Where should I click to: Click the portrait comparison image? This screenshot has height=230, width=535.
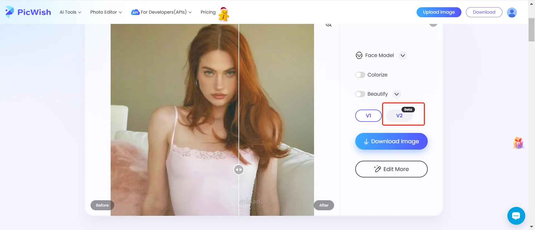tap(212, 120)
